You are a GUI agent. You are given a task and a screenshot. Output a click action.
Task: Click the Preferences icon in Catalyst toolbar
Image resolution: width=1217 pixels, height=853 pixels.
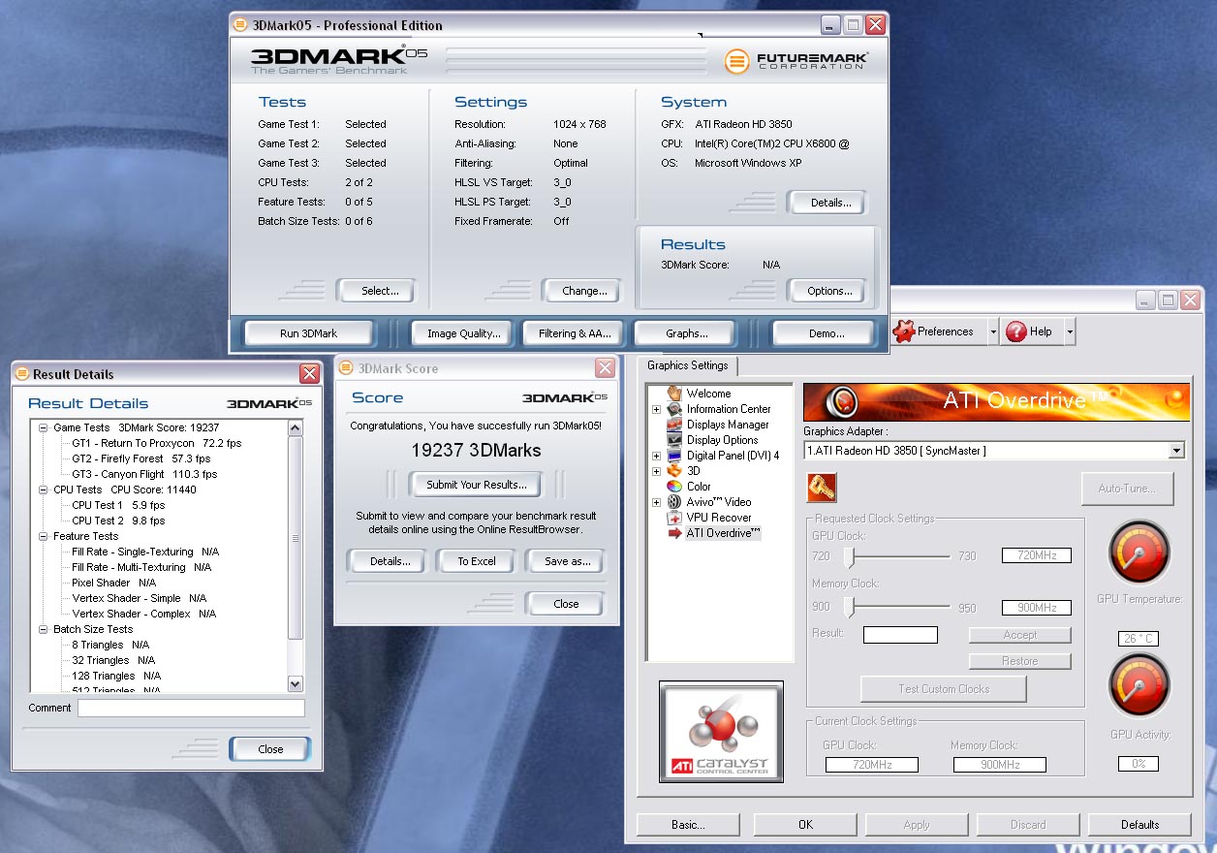click(903, 332)
